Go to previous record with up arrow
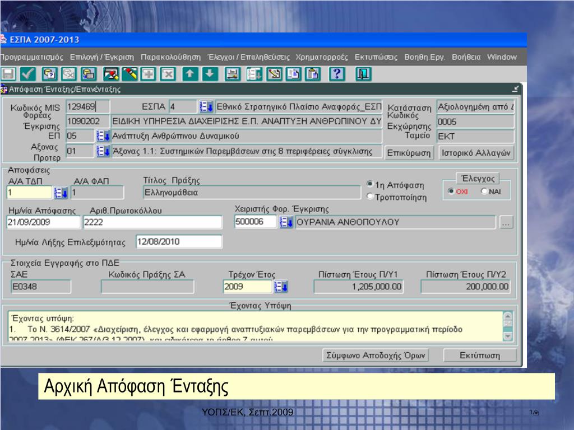The image size is (574, 430). pyautogui.click(x=189, y=74)
